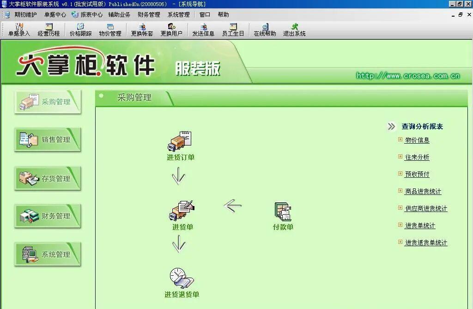Click the 价格跟踪 icon
Image resolution: width=473 pixels, height=309 pixels.
[x=79, y=29]
